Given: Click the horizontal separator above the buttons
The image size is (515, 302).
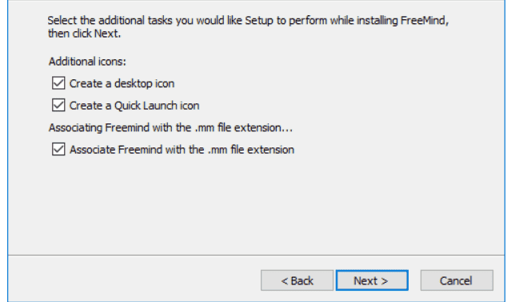Looking at the screenshot, I should pos(256,255).
